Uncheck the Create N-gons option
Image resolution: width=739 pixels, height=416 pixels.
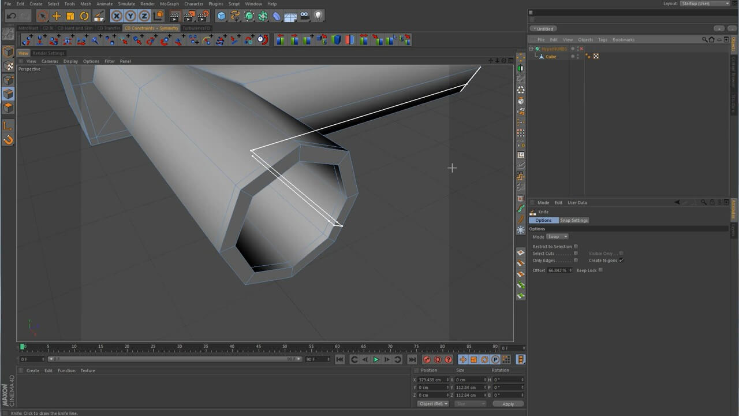(x=621, y=261)
